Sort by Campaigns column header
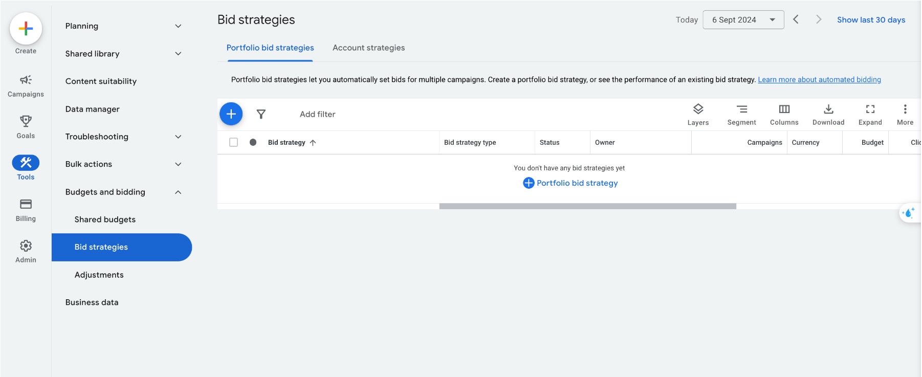The image size is (922, 377). 764,142
